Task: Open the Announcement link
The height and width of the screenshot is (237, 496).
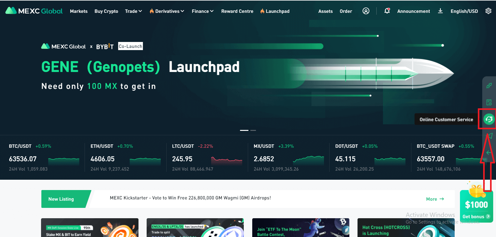Action: click(414, 11)
